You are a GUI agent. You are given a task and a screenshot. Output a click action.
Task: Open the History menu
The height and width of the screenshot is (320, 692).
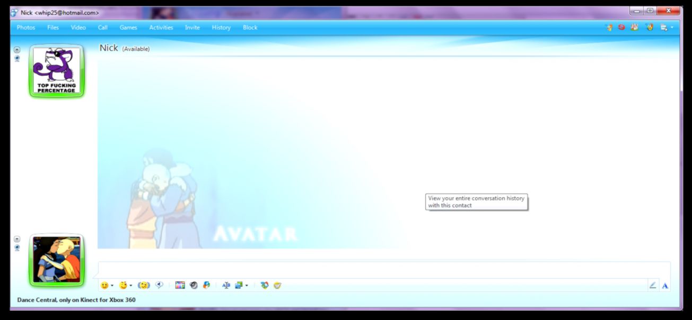coord(221,28)
